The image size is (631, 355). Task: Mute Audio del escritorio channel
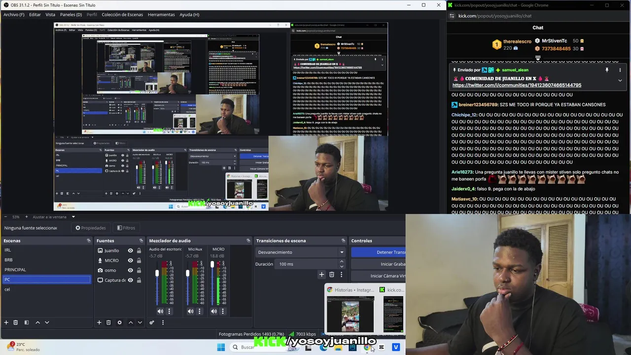pyautogui.click(x=160, y=311)
